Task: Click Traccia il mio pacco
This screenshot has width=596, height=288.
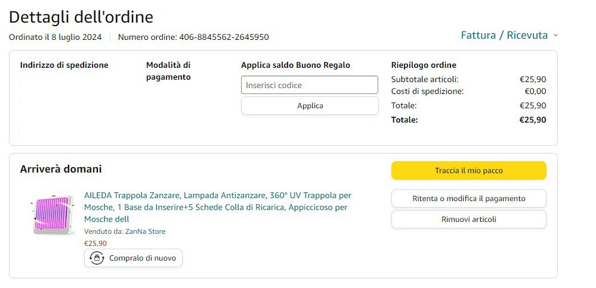Action: click(x=468, y=171)
